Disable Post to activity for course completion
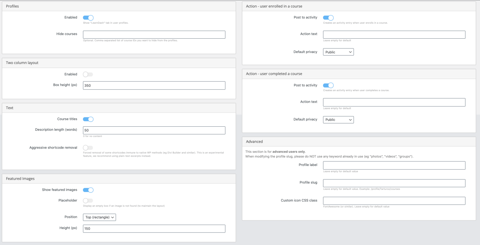The height and width of the screenshot is (245, 480). [x=328, y=85]
